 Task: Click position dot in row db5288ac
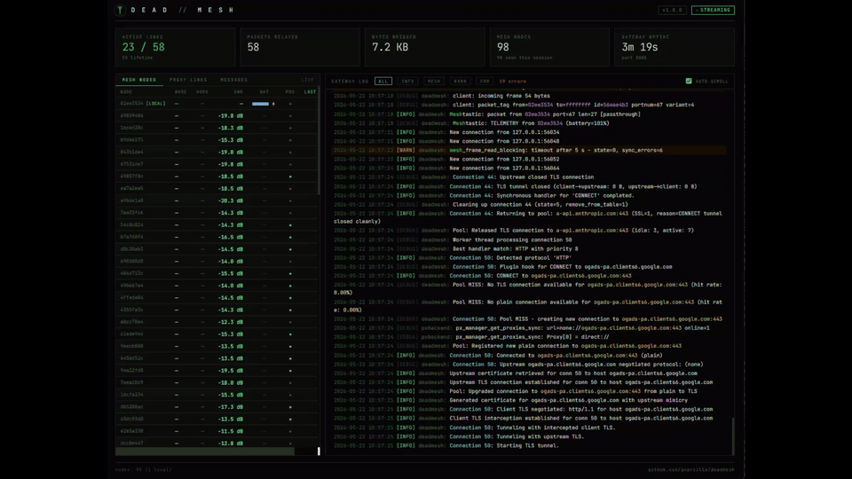(x=290, y=407)
